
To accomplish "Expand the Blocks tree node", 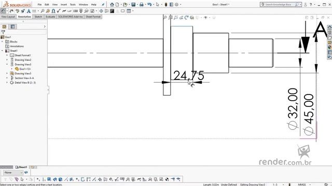I will tap(3, 42).
